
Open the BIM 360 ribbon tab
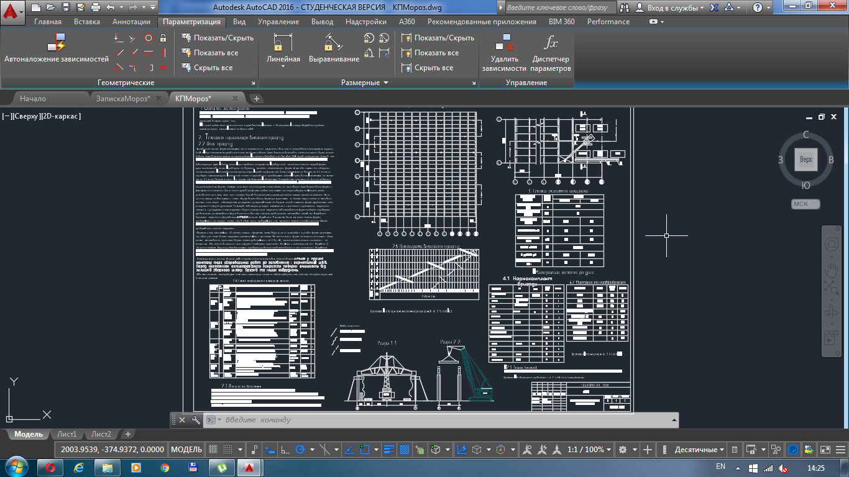click(561, 21)
